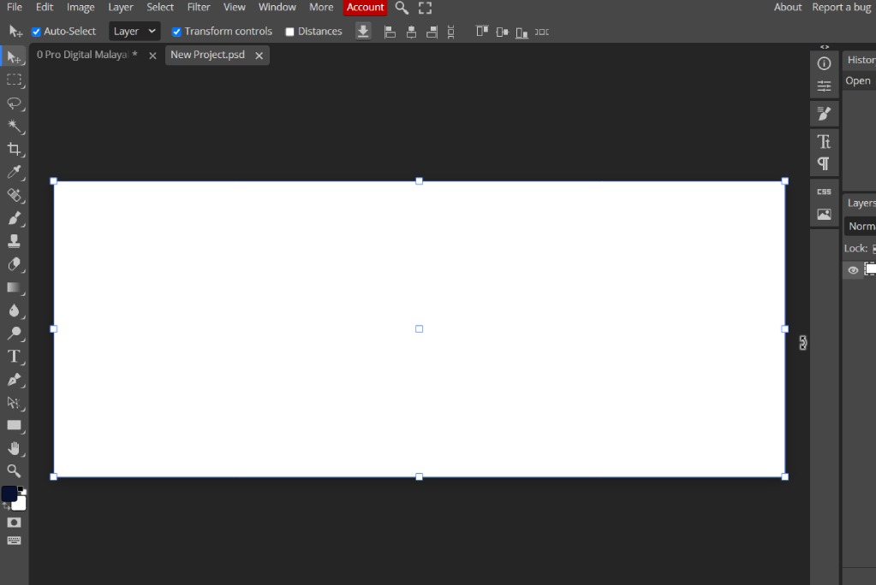Align vertical centers icon in options bar
Viewport: 876px width, 585px height.
503,32
